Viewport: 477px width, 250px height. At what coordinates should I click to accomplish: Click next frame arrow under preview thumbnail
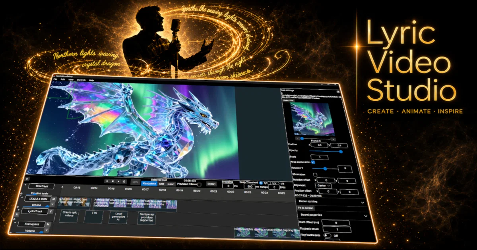point(333,139)
